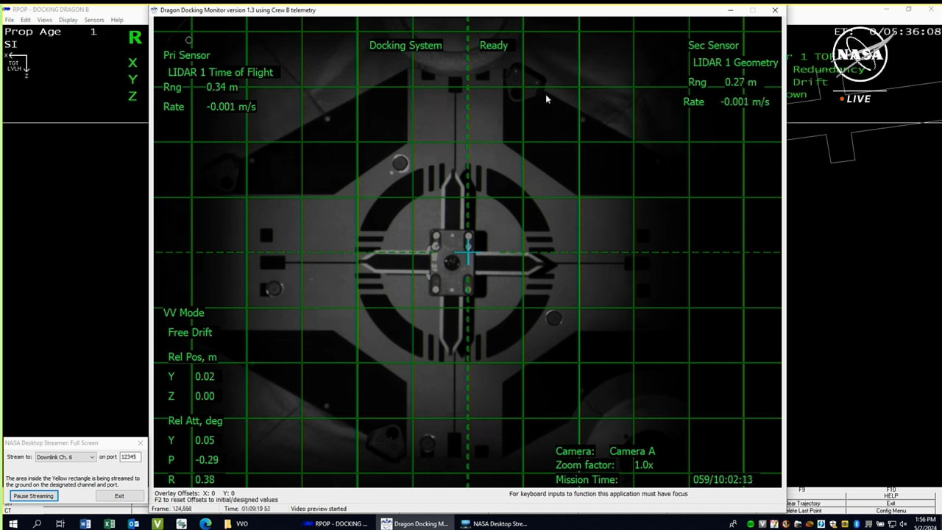The width and height of the screenshot is (942, 530).
Task: Open Outlook from the taskbar
Action: 133,523
